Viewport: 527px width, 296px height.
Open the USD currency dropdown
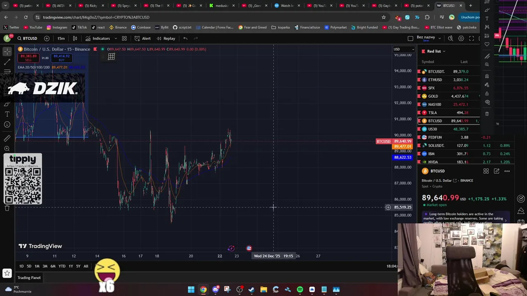pyautogui.click(x=403, y=49)
